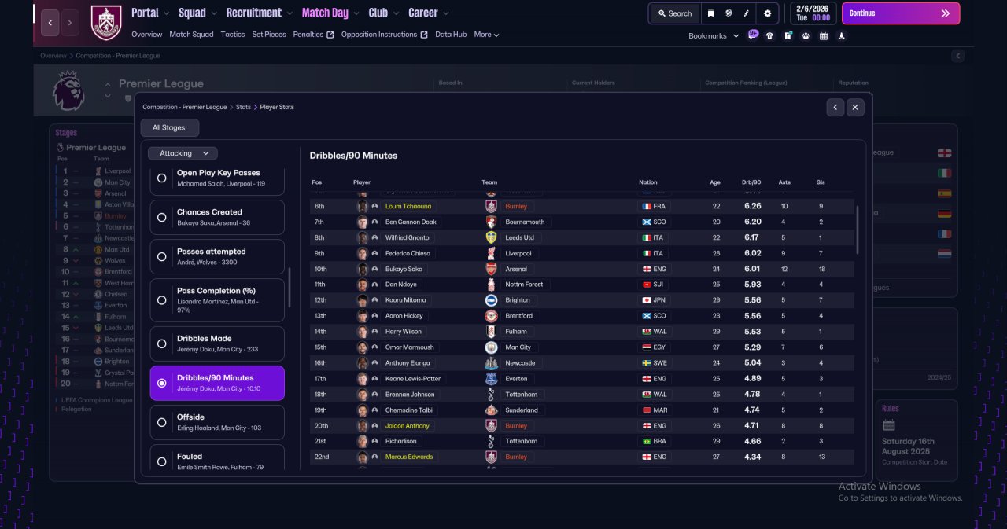Click the Bournemouth crest in Ben Gannon Doak's row
Screen dimensions: 1007x529
tap(492, 222)
